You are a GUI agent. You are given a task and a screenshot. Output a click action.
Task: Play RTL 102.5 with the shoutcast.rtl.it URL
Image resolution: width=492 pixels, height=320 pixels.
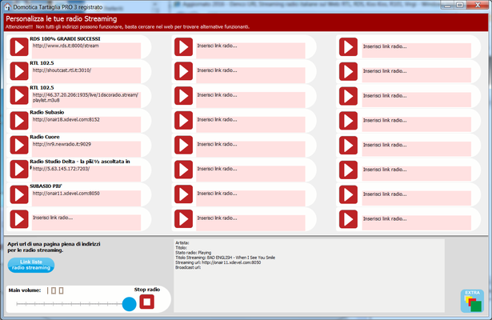(19, 71)
